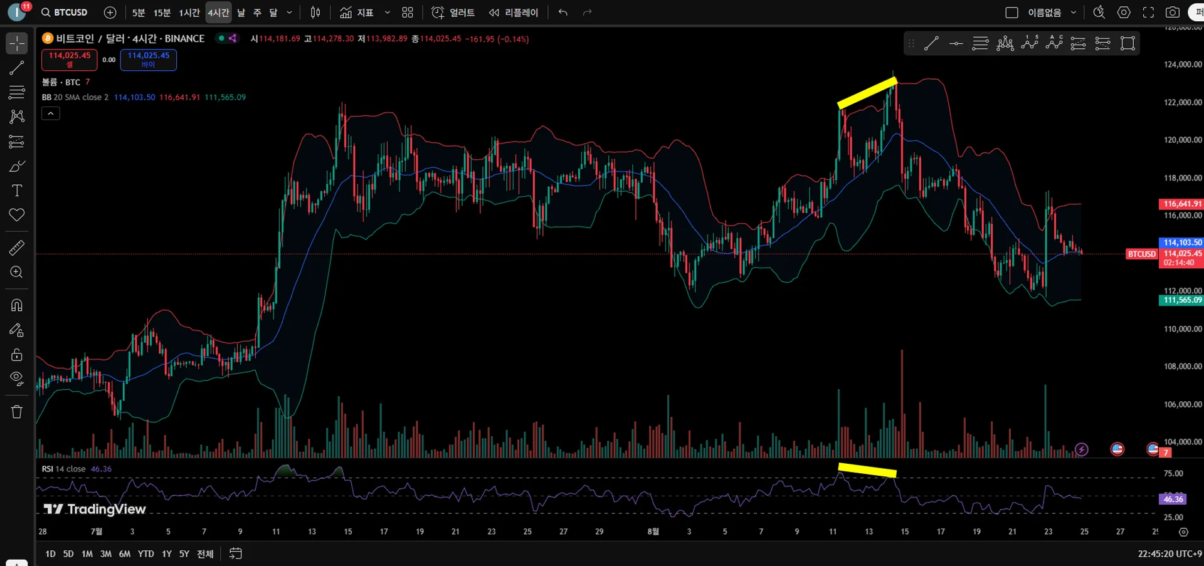Screen dimensions: 1204x566
Task: Select trend line in floating favorites toolbar
Action: (x=931, y=43)
